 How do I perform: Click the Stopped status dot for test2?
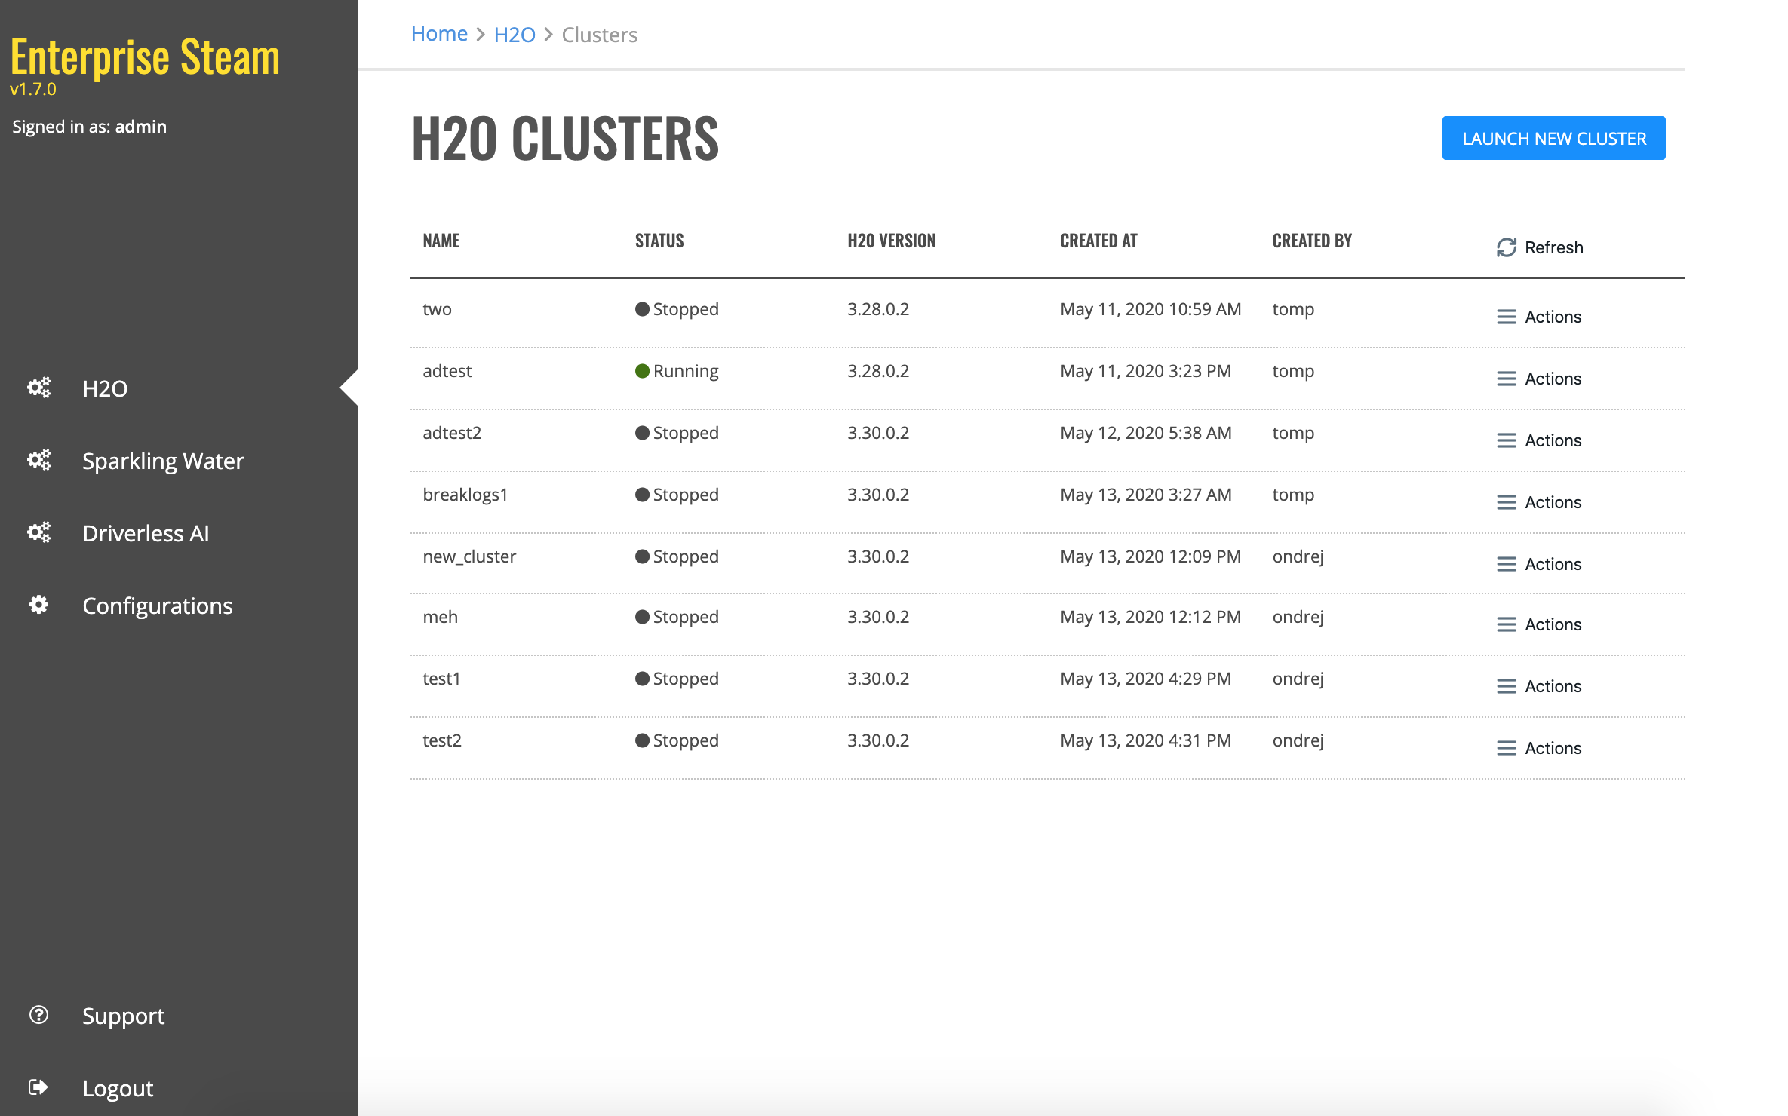[642, 740]
